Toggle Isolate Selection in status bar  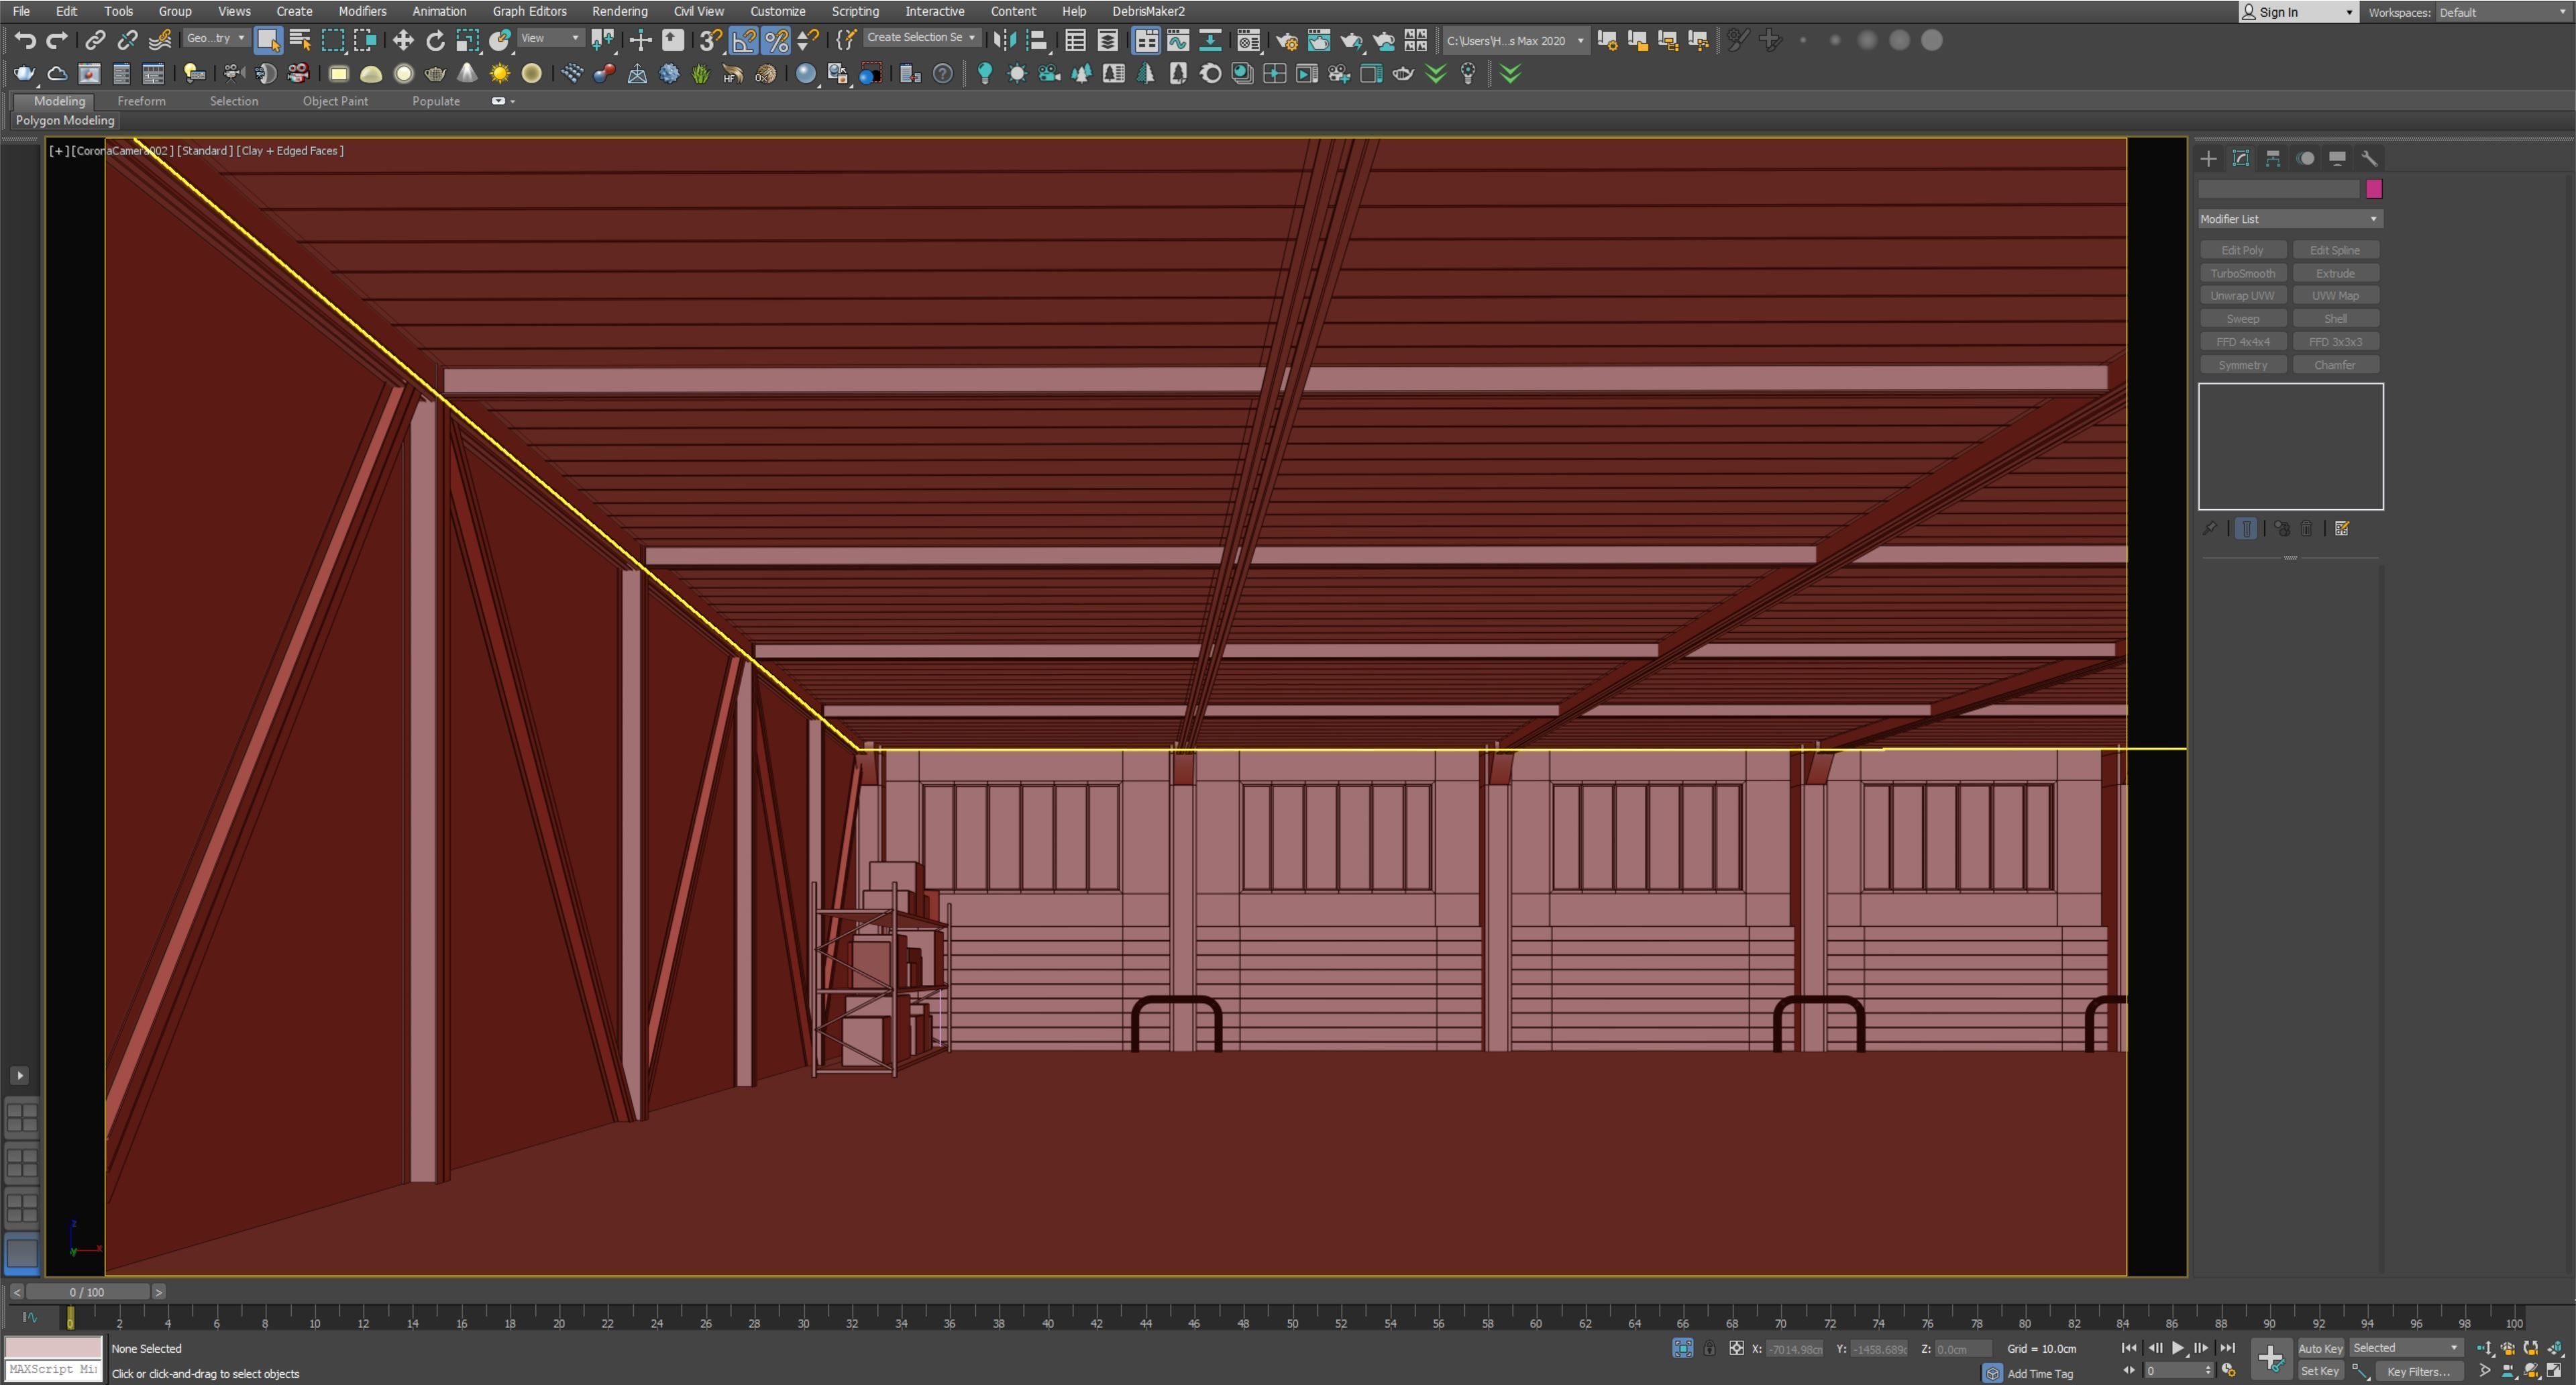1683,1348
